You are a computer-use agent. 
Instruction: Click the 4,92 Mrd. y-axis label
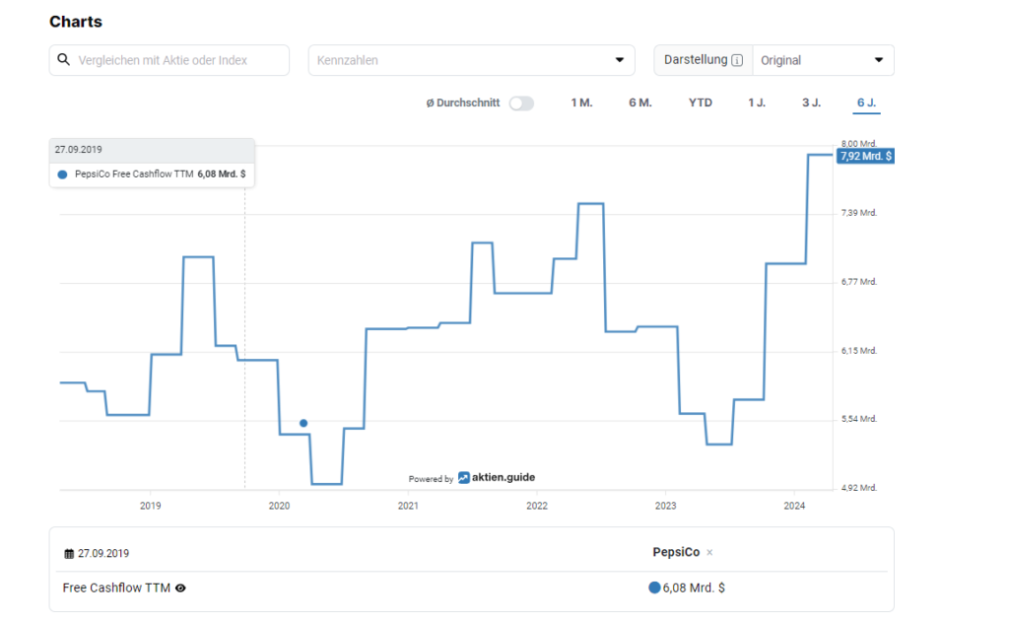(859, 488)
